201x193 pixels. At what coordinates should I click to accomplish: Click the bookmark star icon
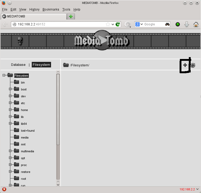click(x=108, y=24)
